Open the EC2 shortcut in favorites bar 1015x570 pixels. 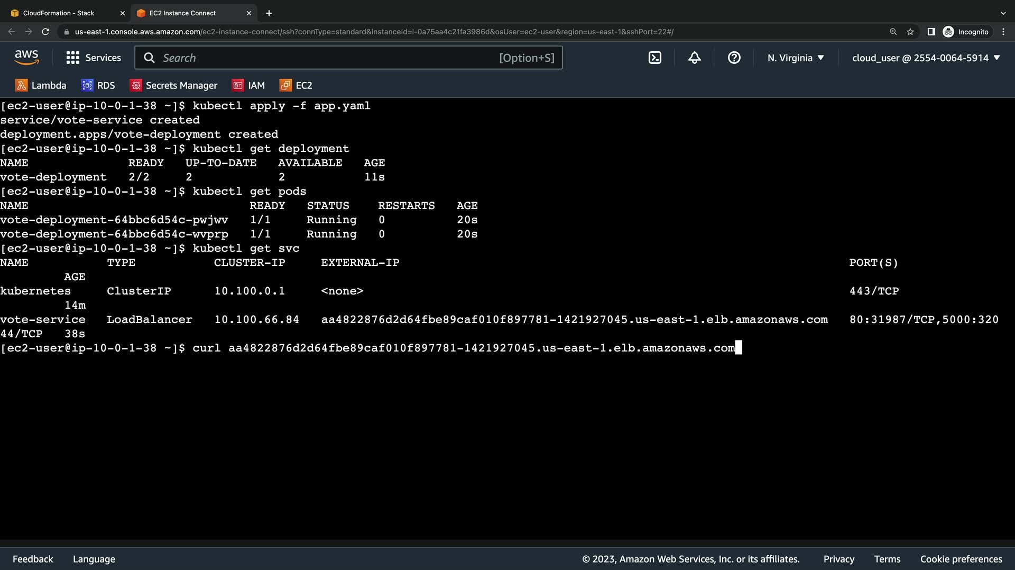coord(296,85)
